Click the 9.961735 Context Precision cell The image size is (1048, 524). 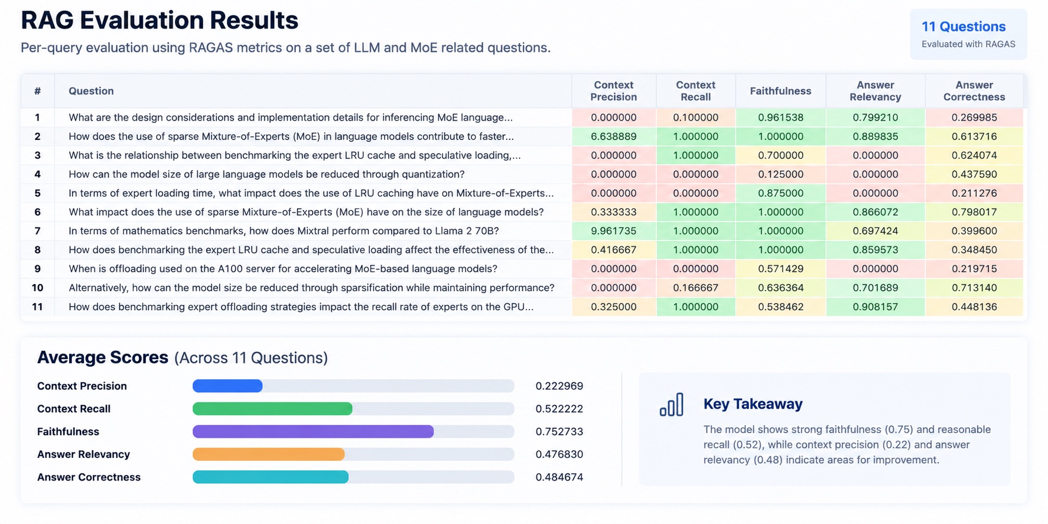tap(614, 231)
